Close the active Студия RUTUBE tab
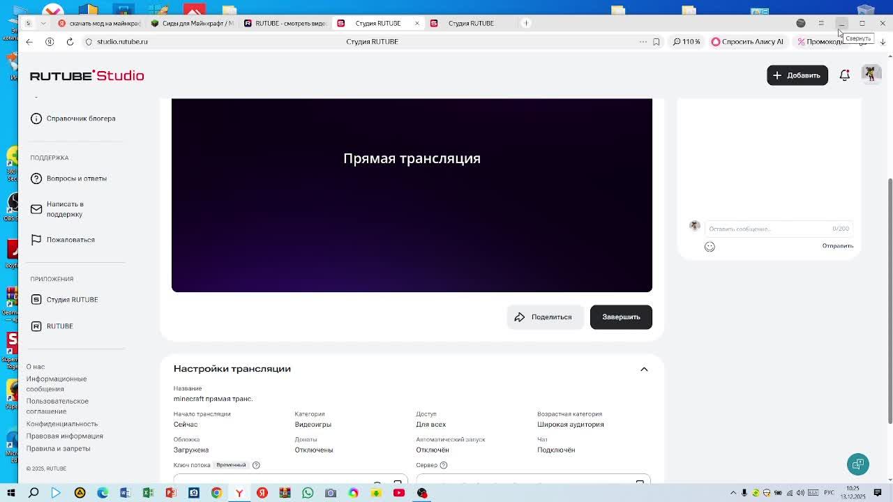The image size is (893, 502). tap(417, 23)
